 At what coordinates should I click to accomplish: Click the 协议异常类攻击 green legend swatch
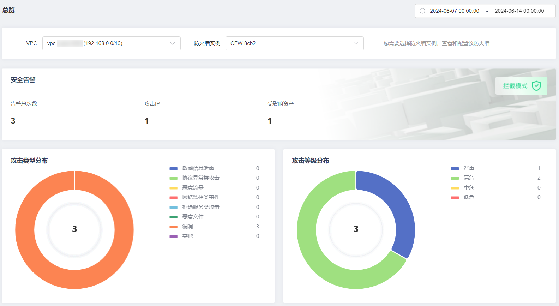pyautogui.click(x=173, y=178)
